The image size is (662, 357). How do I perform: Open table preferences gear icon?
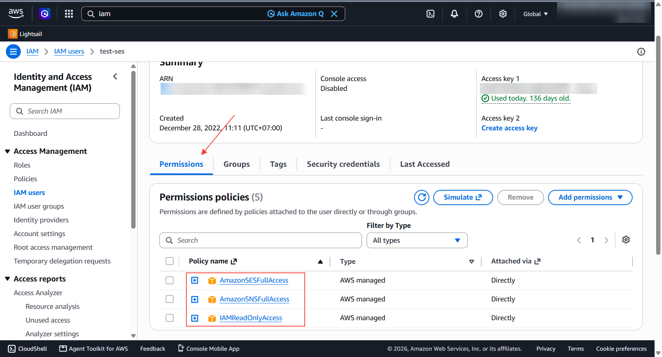coord(626,240)
